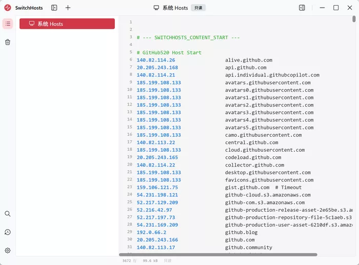Click favicons.githubusercontent.com hostname

[269, 180]
